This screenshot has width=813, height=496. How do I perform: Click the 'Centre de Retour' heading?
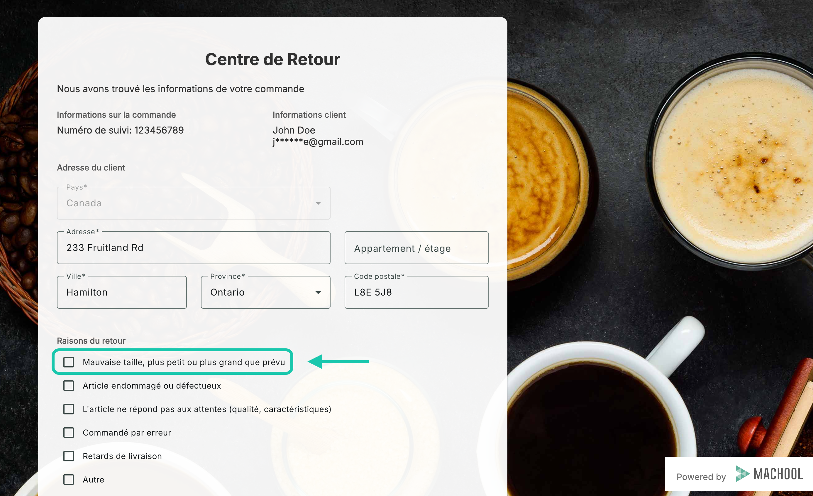[x=272, y=60]
